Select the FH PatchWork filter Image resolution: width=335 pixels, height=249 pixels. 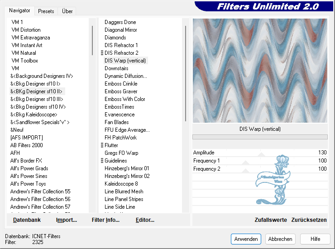click(121, 138)
